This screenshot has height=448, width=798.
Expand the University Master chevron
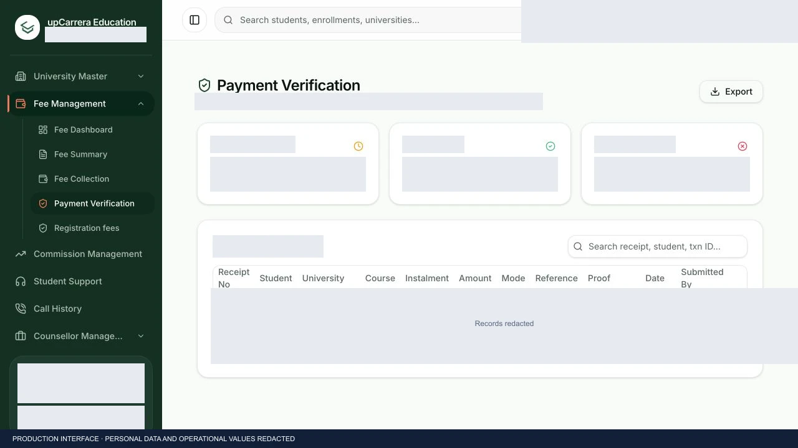click(x=141, y=76)
